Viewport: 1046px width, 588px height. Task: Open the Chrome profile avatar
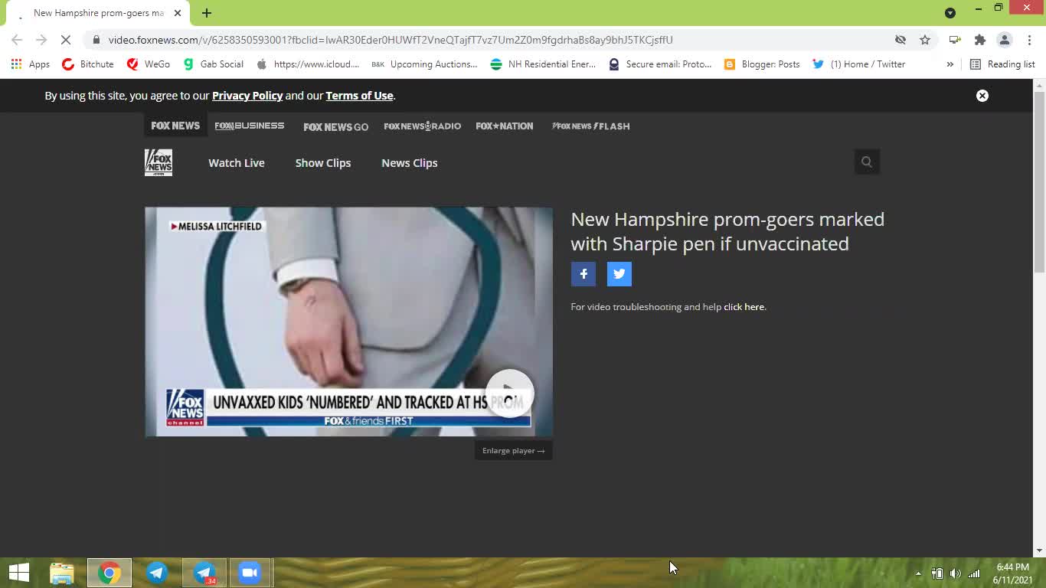(x=1005, y=40)
